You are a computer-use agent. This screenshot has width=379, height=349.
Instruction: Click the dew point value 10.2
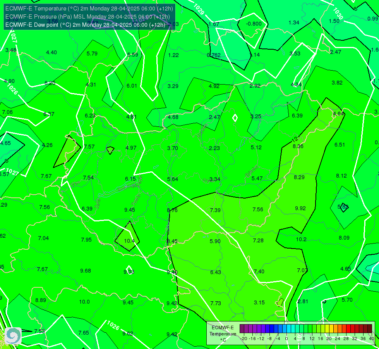(301, 239)
